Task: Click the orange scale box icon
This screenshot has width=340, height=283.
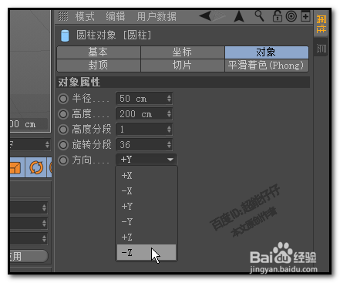Action: [16, 167]
